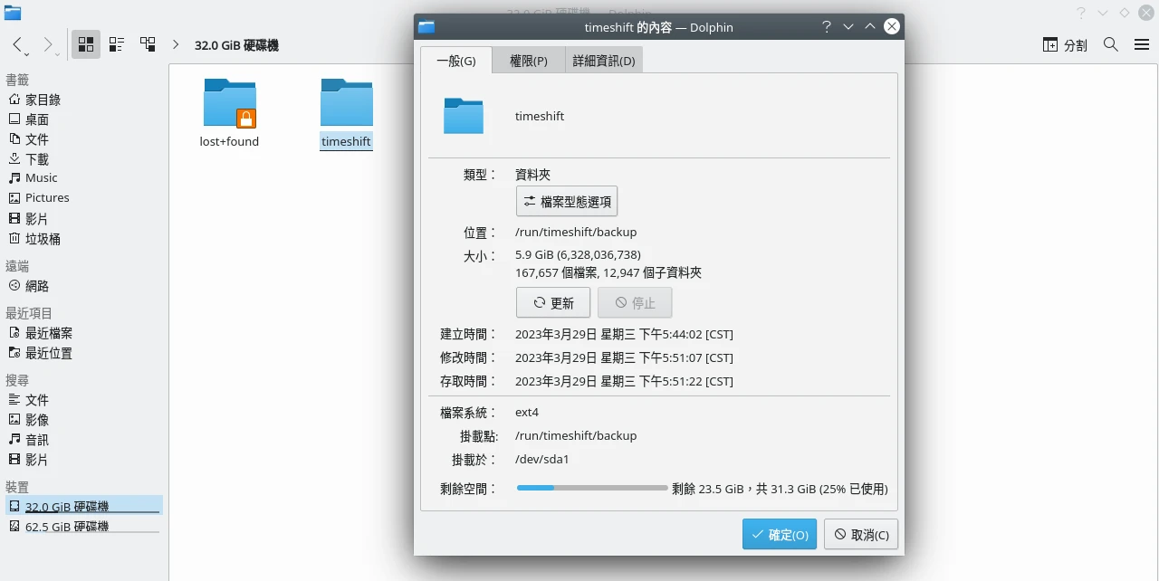Switch to icons view mode in toolbar
1159x581 pixels.
pyautogui.click(x=87, y=44)
